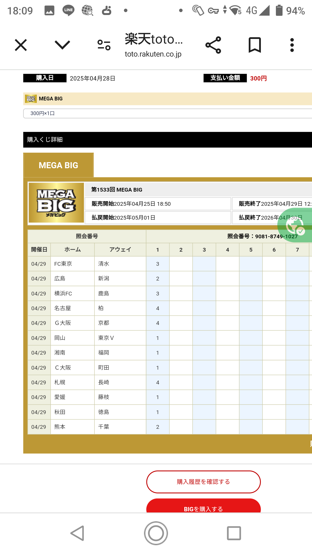This screenshot has width=312, height=554.
Task: Select the 藤枝 away team cell
Action: 120,397
